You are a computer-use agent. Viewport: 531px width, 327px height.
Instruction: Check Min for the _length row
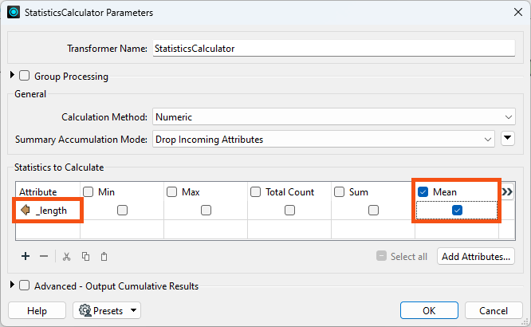coord(122,211)
